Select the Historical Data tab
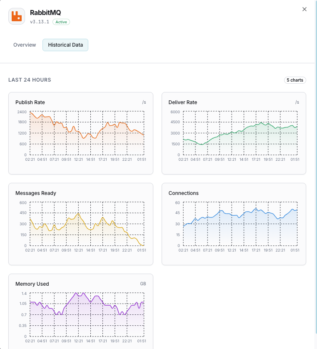 [x=65, y=45]
